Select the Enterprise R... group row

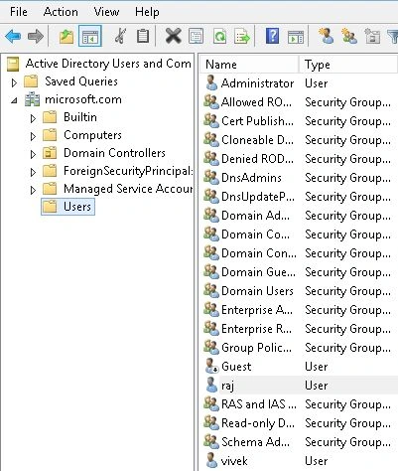point(300,328)
